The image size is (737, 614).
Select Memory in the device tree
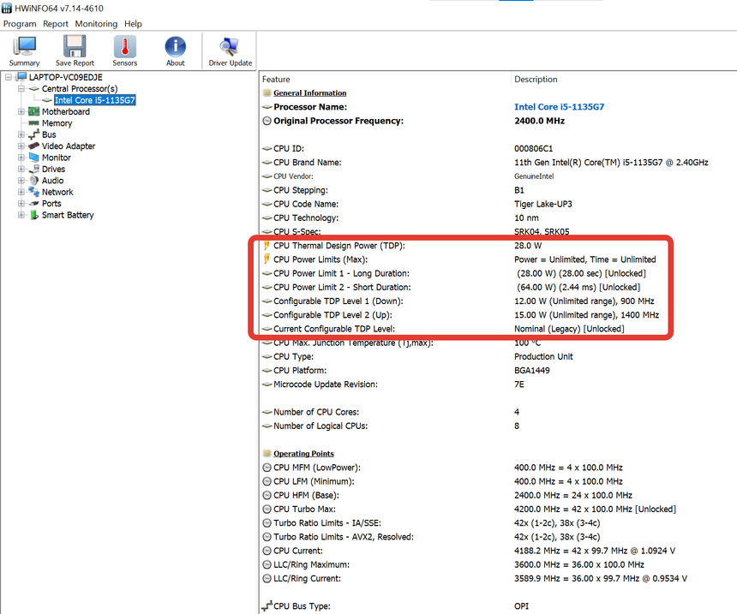57,123
